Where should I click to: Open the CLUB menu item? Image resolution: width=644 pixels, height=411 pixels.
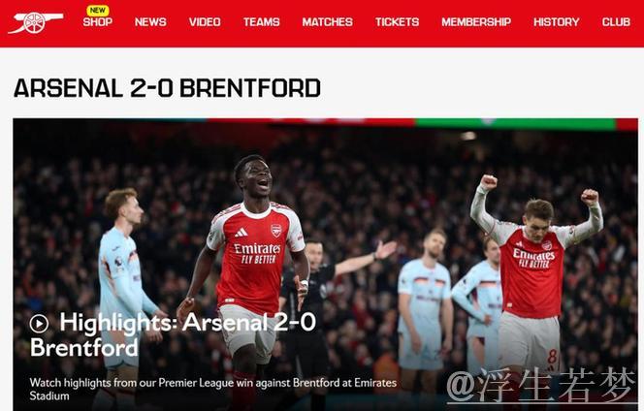click(x=616, y=22)
